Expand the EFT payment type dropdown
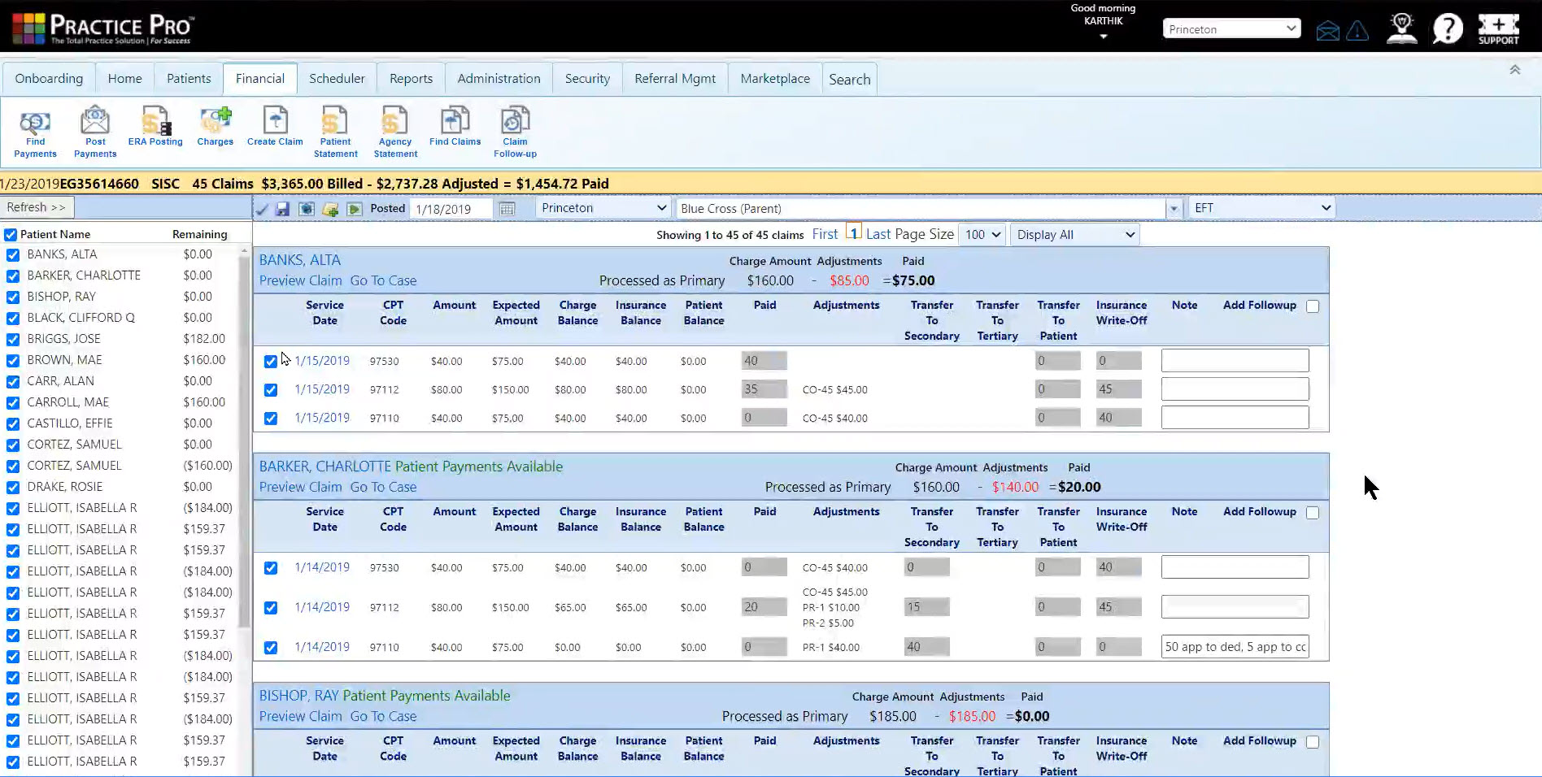 [1261, 208]
